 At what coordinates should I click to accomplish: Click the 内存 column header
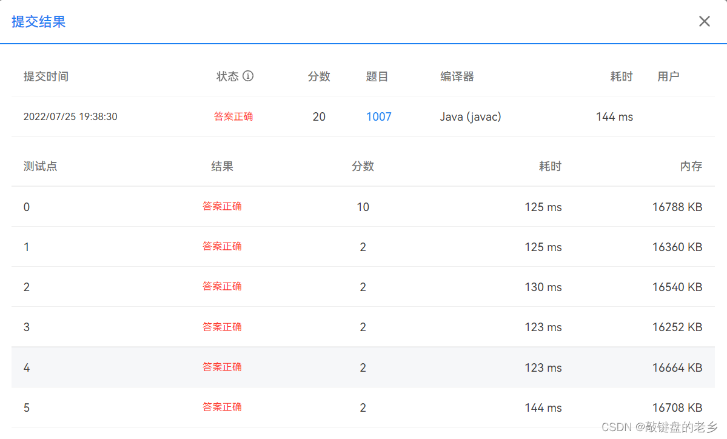(x=691, y=166)
